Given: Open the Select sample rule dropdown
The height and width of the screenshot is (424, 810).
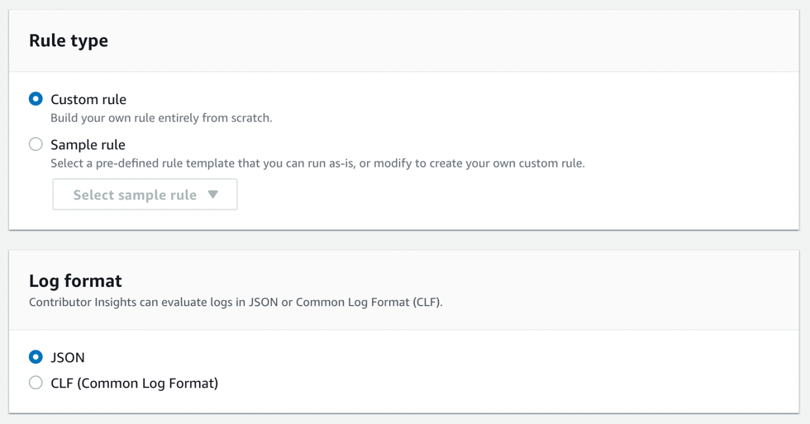Looking at the screenshot, I should coord(145,195).
